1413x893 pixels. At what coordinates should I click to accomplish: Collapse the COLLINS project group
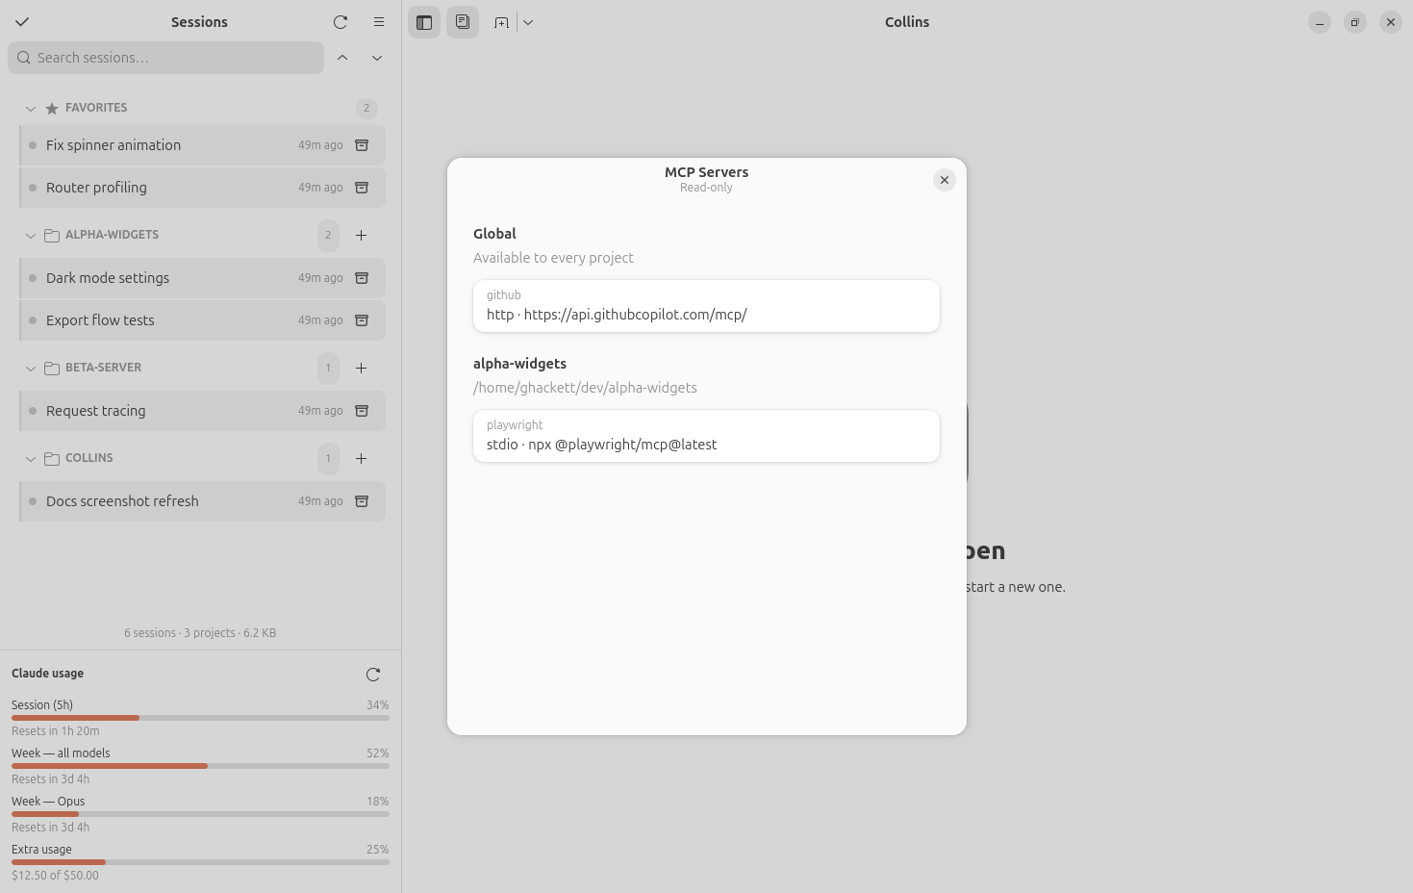(x=31, y=459)
